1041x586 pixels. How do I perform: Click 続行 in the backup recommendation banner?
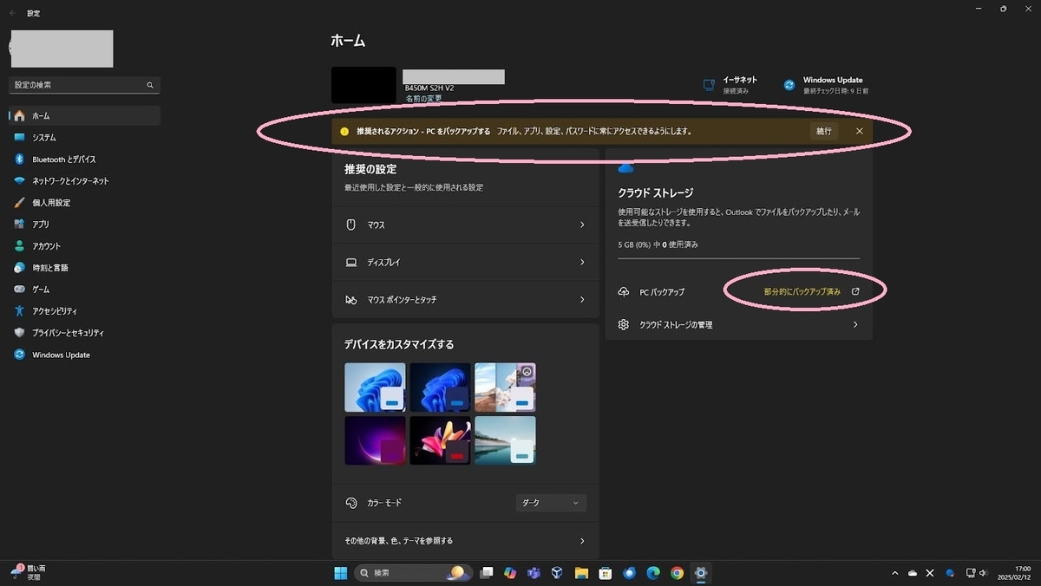click(821, 131)
